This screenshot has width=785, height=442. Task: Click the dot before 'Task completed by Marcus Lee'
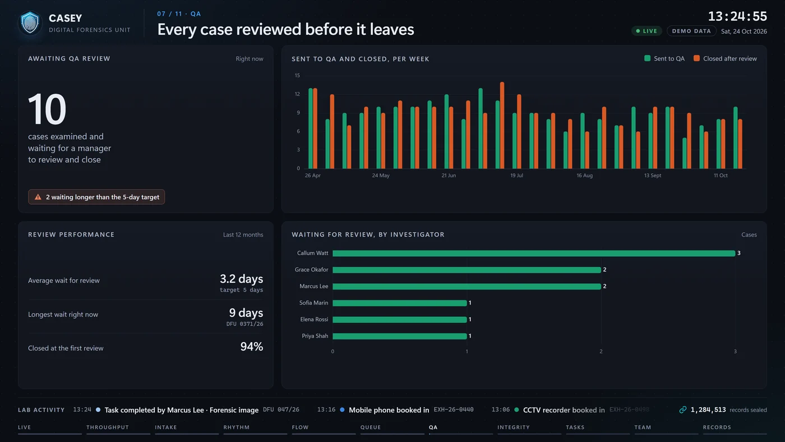pos(98,410)
